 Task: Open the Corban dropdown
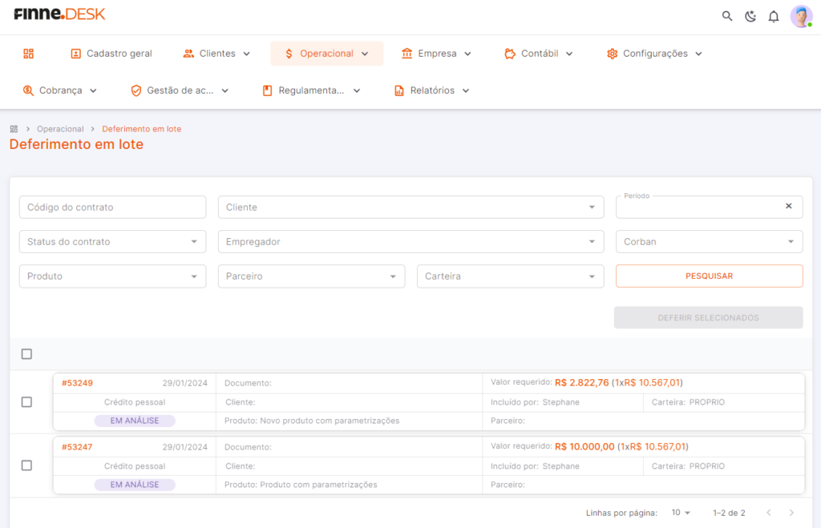[x=709, y=242]
